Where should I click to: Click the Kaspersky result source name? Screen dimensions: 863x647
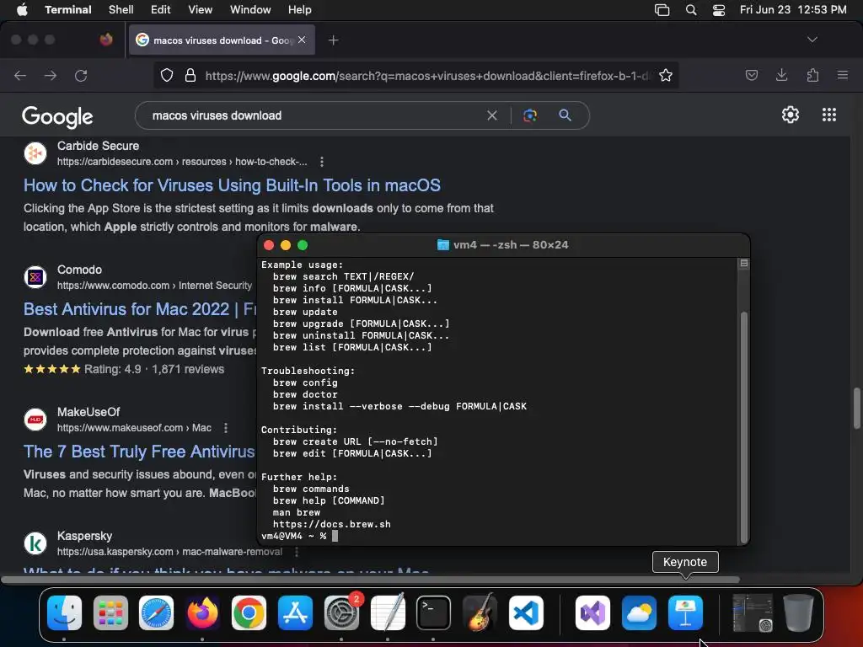point(85,536)
